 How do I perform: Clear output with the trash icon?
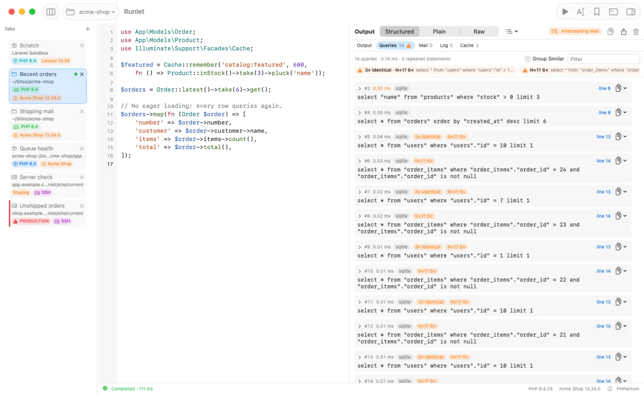point(636,32)
